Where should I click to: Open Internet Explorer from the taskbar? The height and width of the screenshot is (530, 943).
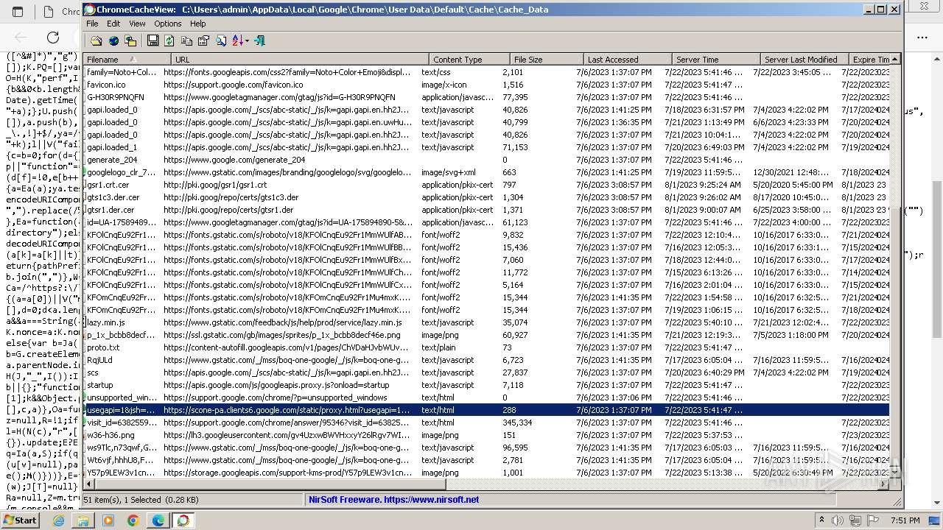tap(58, 520)
